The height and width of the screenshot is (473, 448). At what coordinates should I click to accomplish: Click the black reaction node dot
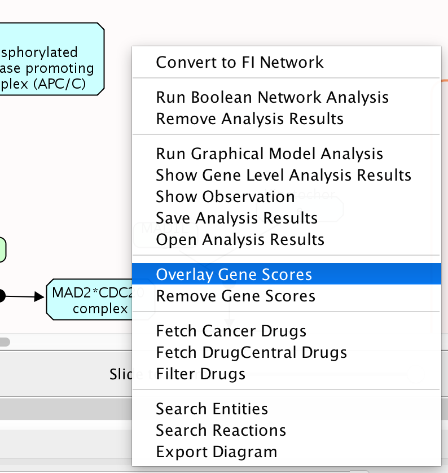(2, 295)
